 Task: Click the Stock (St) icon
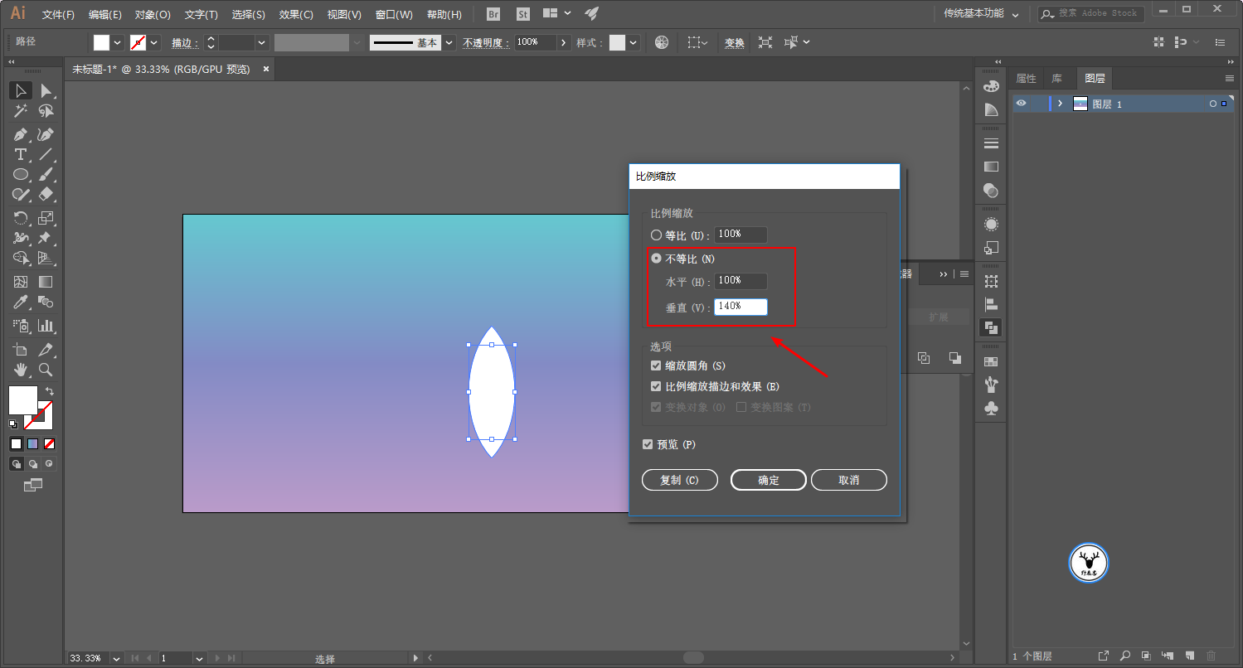(523, 14)
